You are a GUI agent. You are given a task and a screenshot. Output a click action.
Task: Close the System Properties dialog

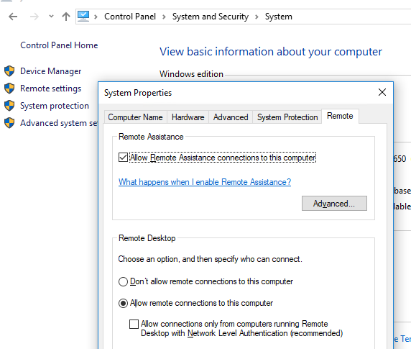click(382, 92)
